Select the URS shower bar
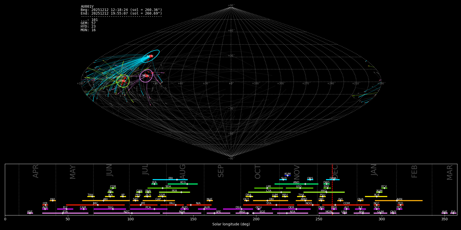 344,213
